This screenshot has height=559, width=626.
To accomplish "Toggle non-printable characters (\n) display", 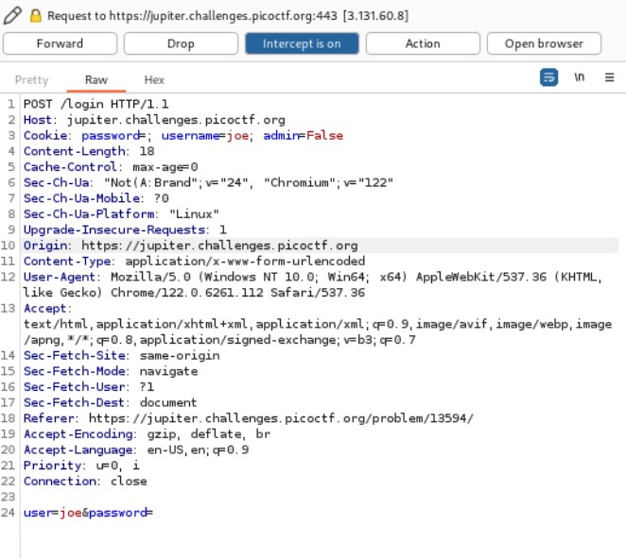I will (x=580, y=79).
